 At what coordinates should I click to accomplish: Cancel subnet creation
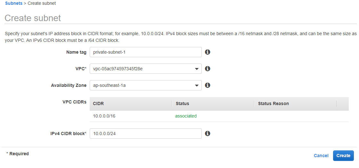[321, 156]
